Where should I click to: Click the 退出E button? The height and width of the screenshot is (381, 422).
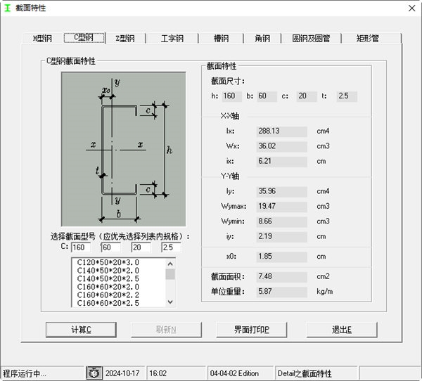342,330
